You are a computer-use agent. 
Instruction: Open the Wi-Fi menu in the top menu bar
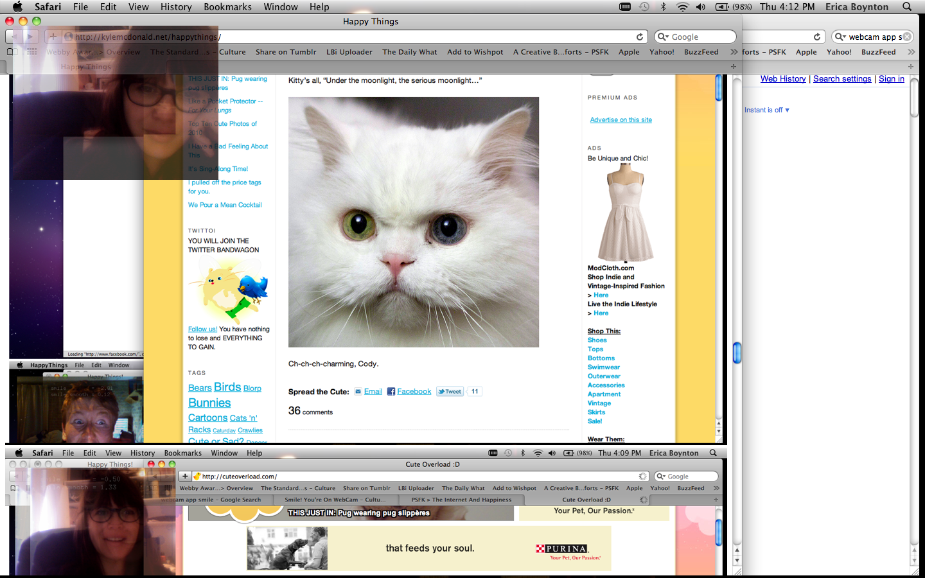tap(682, 6)
